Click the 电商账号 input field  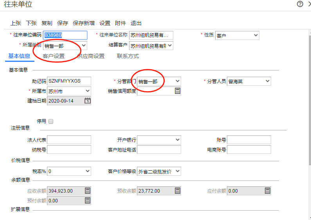[249, 150]
